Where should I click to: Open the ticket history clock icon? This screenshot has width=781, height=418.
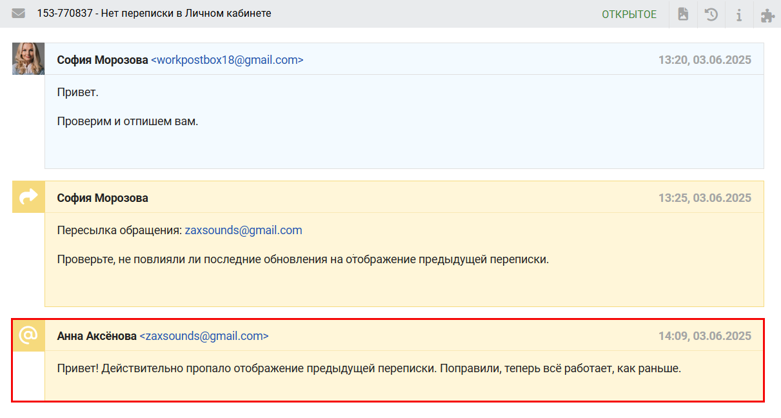coord(711,14)
